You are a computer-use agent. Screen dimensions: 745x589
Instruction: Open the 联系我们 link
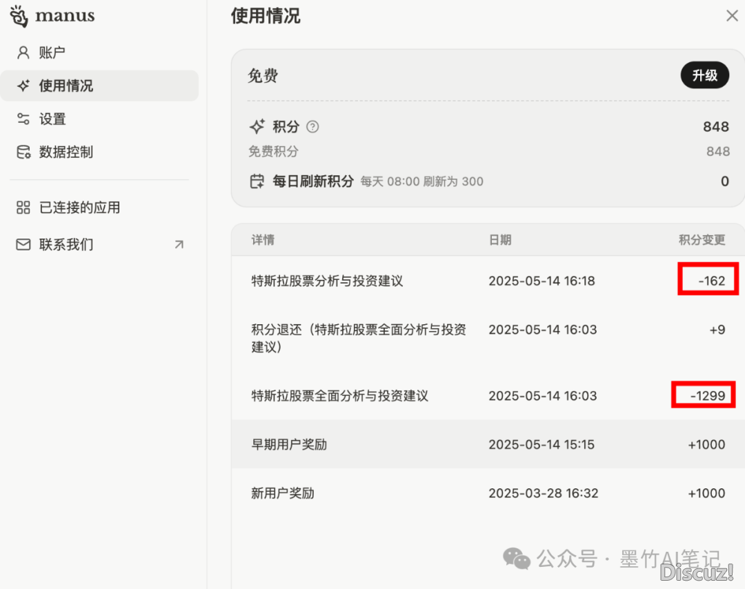coord(99,245)
